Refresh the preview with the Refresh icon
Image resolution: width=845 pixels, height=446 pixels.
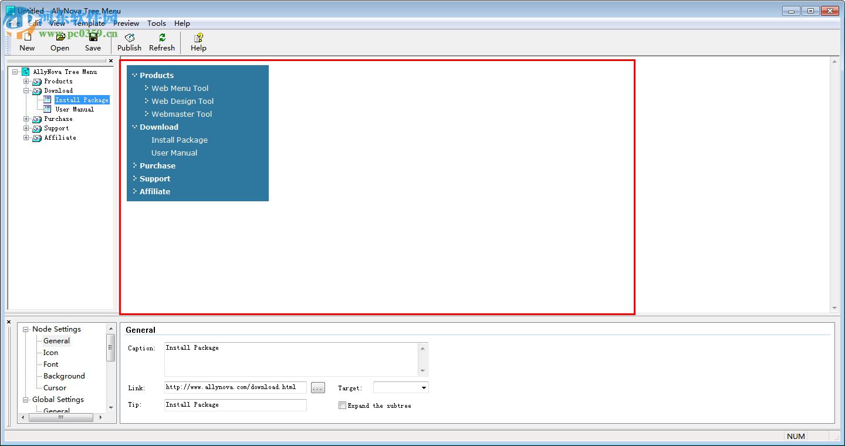click(161, 38)
